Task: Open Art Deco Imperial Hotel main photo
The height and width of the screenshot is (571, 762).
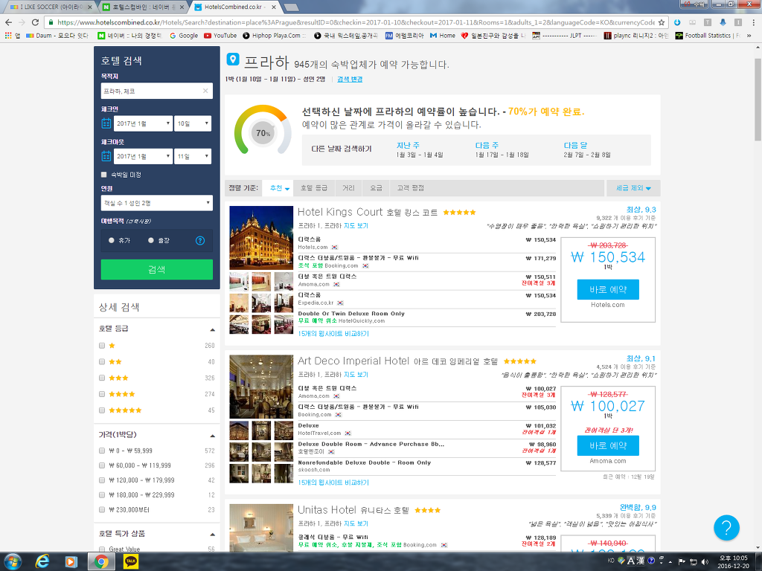Action: click(x=261, y=387)
